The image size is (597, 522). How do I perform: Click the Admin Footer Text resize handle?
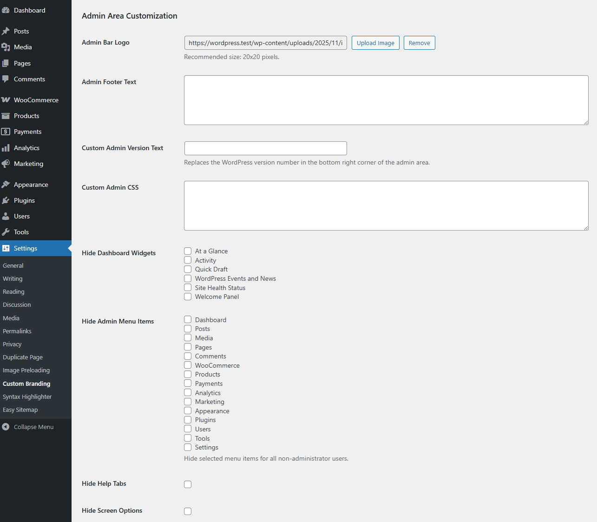coord(586,122)
